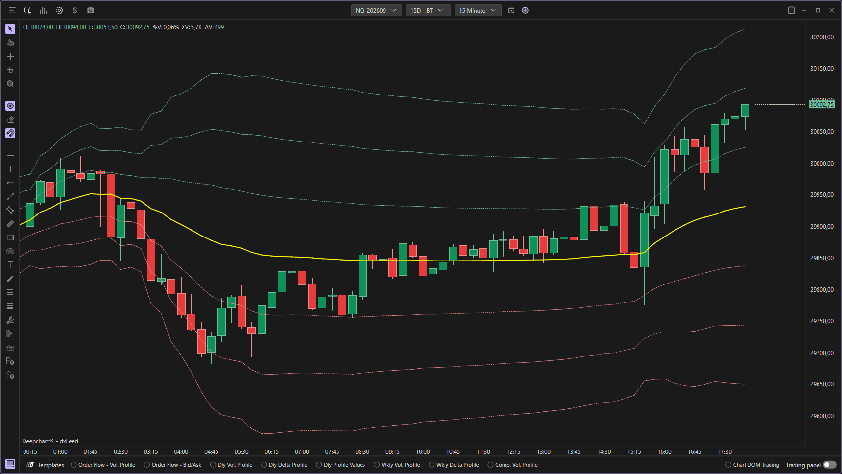Select Wkly Vol. Profile template

click(397, 465)
